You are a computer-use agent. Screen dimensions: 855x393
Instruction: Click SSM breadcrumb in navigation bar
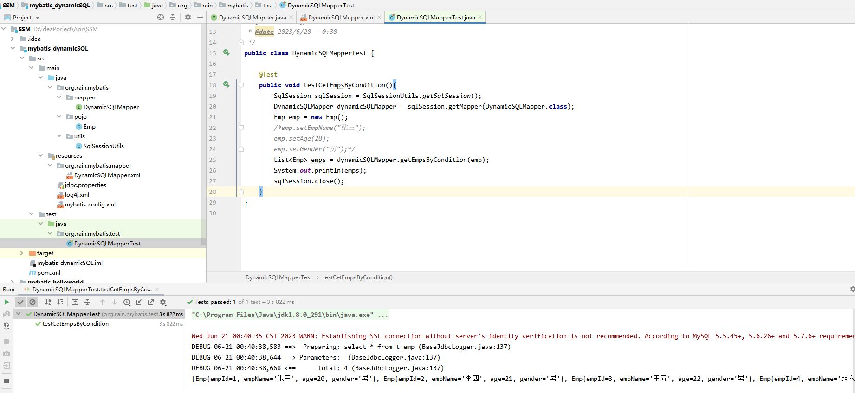point(9,5)
